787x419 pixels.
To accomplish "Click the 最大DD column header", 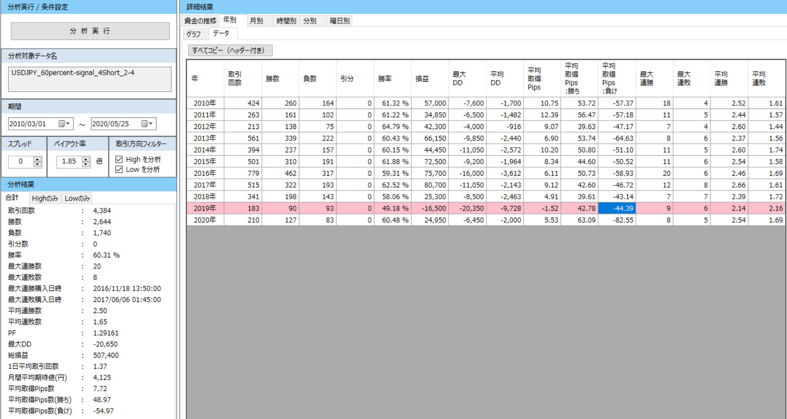I will (467, 79).
